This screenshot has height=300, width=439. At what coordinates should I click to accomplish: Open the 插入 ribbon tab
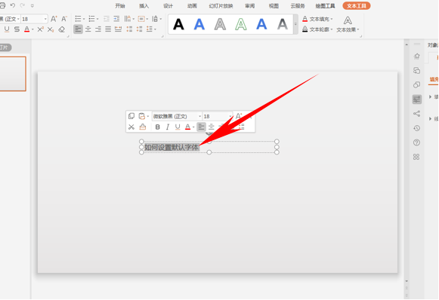(x=144, y=6)
